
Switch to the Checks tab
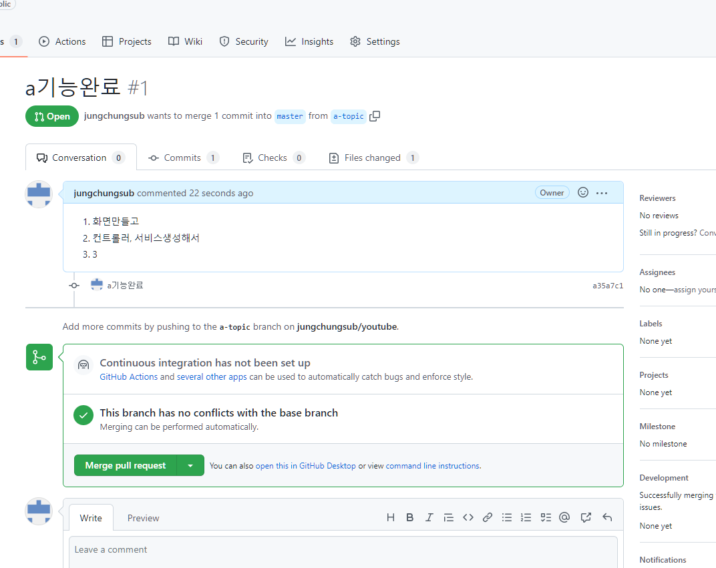tap(274, 158)
